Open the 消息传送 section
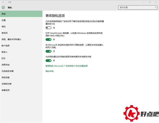Viewport: 159px width, 123px height. tap(21, 65)
